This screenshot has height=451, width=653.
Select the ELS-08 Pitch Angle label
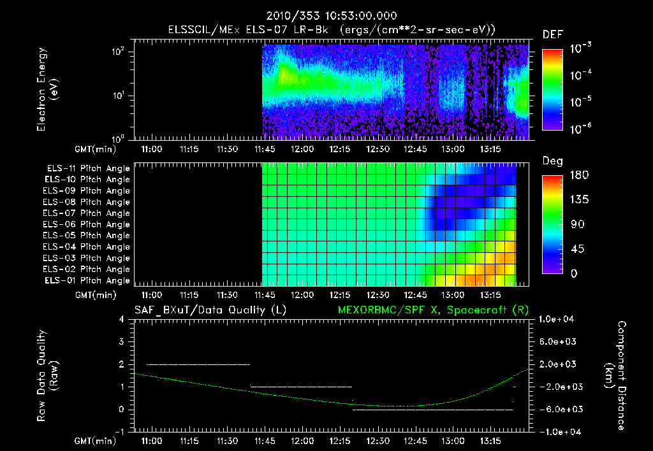coord(87,202)
